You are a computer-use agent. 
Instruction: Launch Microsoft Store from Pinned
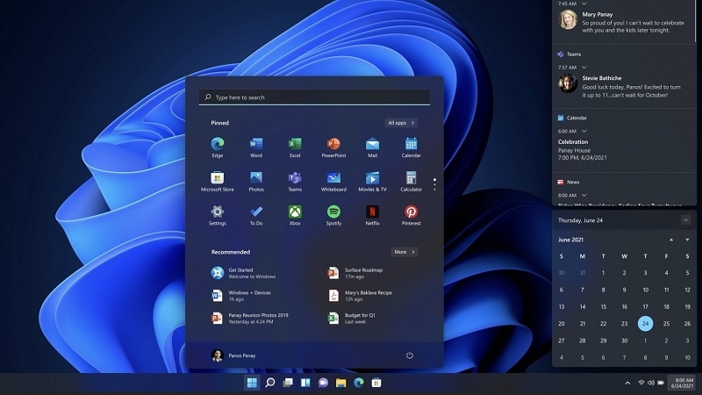coord(217,182)
